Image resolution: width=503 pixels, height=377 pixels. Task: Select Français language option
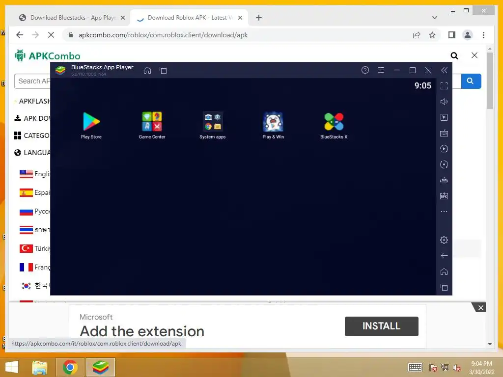(x=35, y=268)
